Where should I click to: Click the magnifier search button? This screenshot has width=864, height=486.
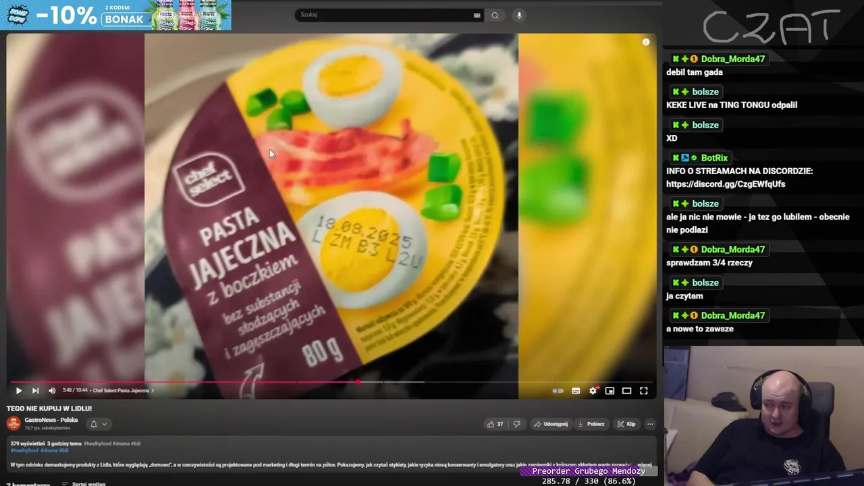[x=495, y=15]
